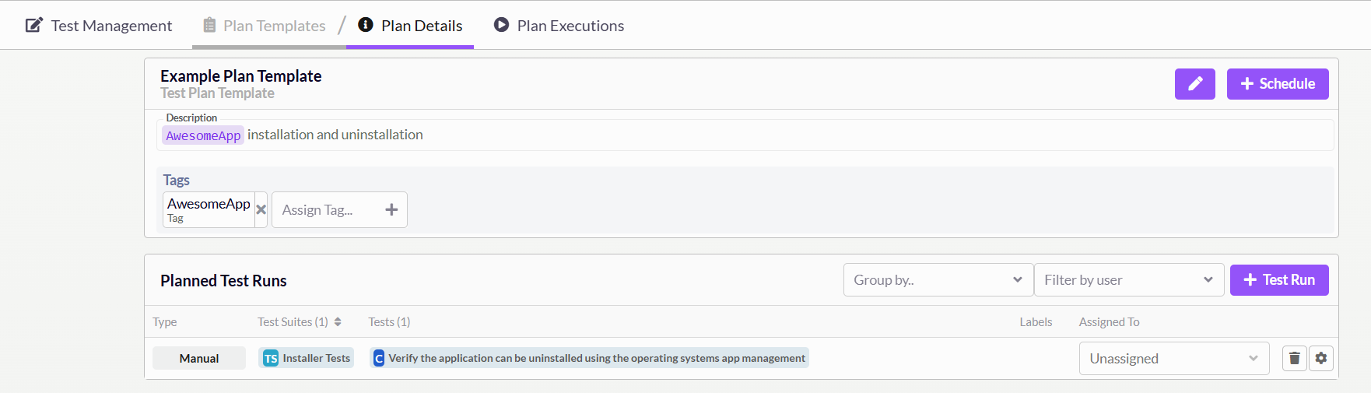Open the Unassigned assignee dropdown
The height and width of the screenshot is (393, 1371).
tap(1173, 359)
